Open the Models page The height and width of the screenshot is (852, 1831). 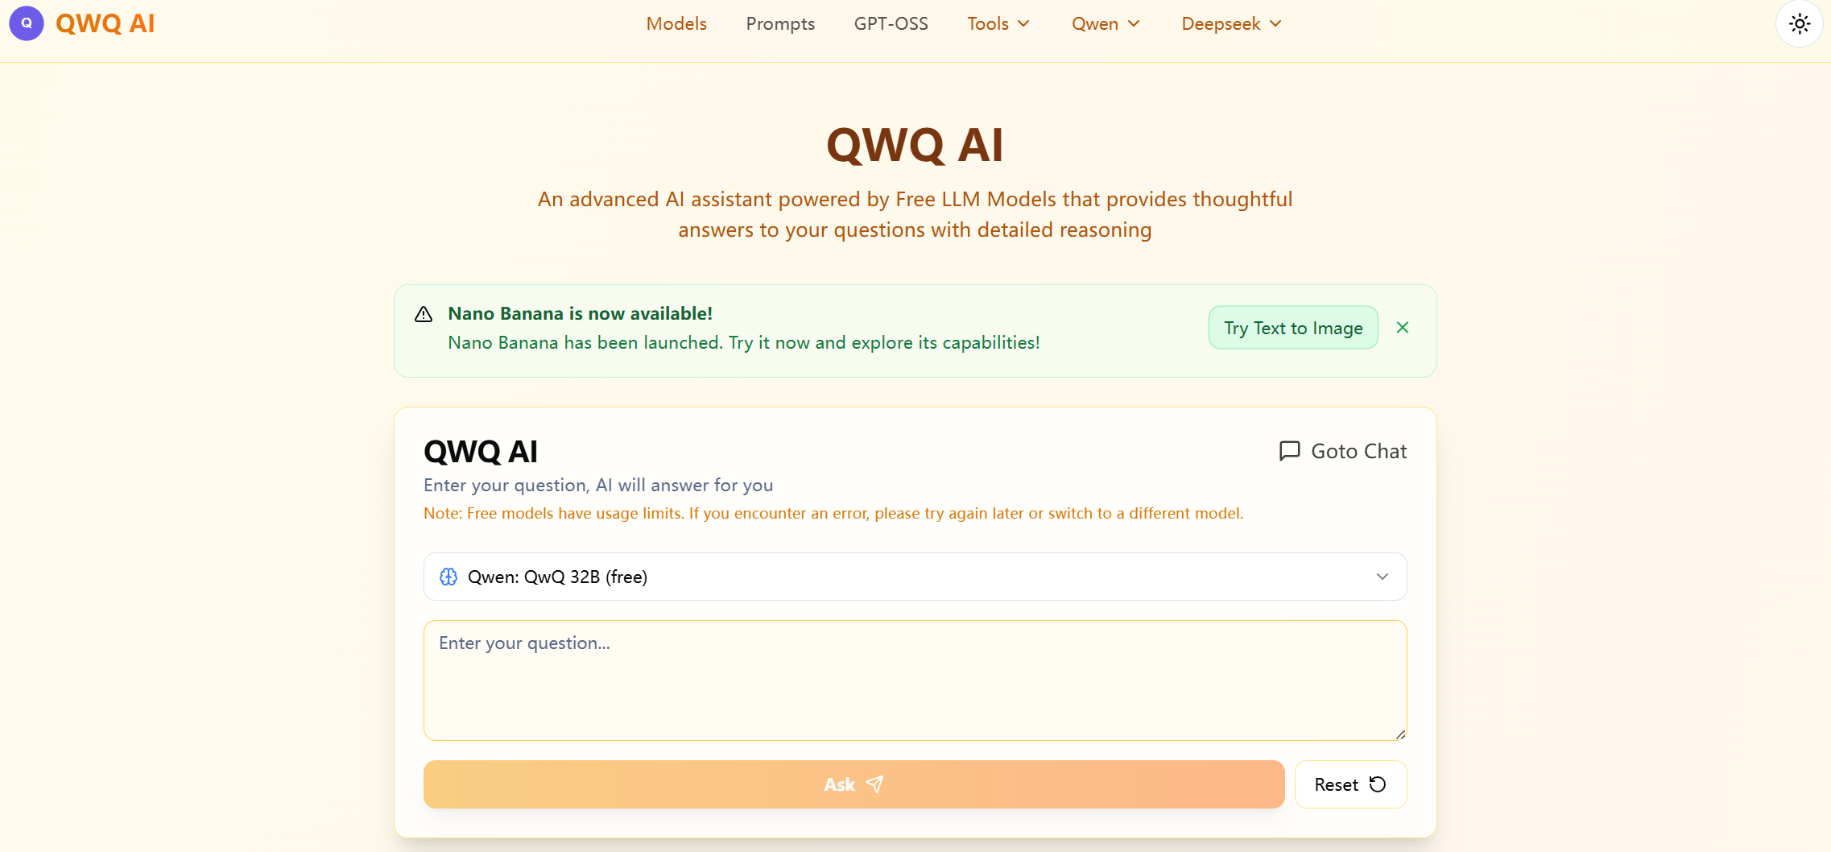(x=676, y=23)
